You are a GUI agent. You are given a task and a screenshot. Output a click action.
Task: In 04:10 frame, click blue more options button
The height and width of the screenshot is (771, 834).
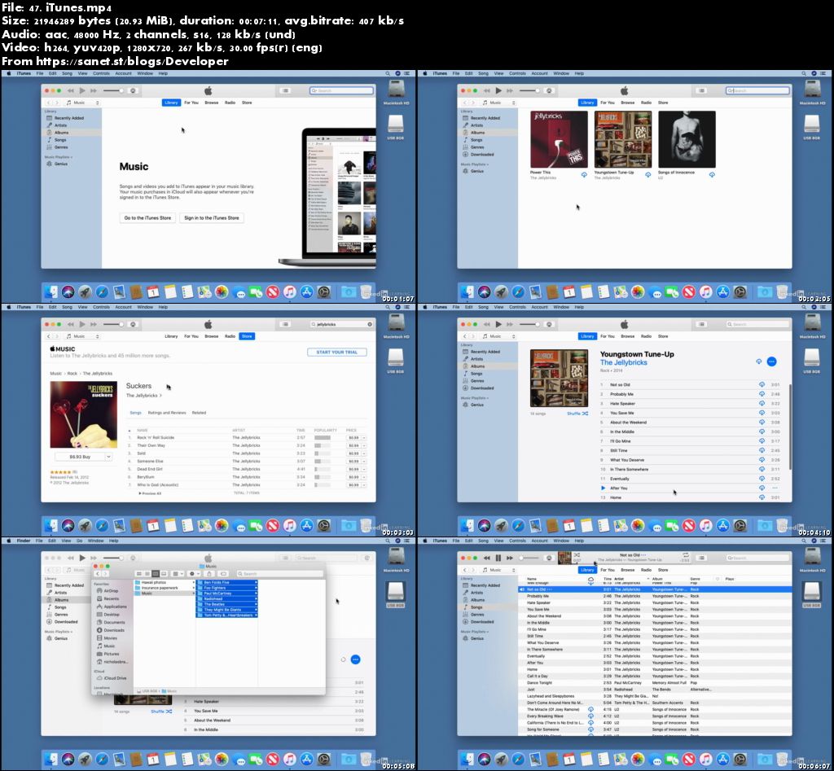point(772,361)
